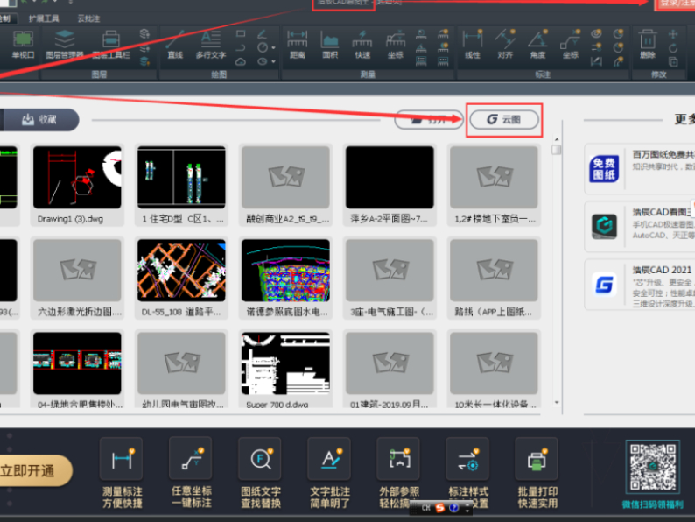Open the DL-55_108 道路平 drawing thumbnail
This screenshot has height=522, width=695.
[x=181, y=271]
